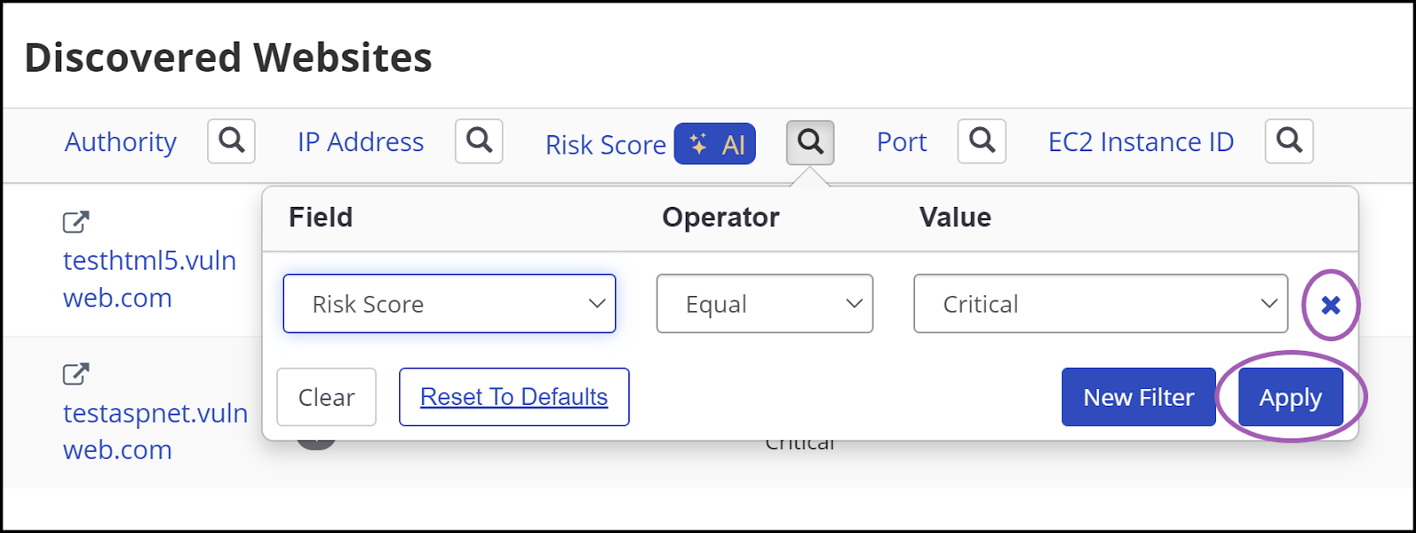The image size is (1416, 533).
Task: Click Apply to run the filter
Action: [x=1289, y=397]
